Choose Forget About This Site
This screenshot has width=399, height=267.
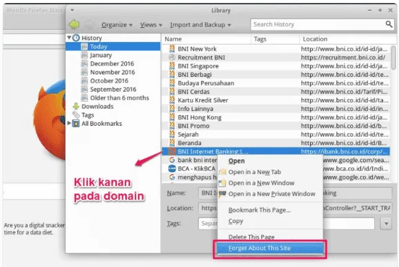click(x=270, y=248)
